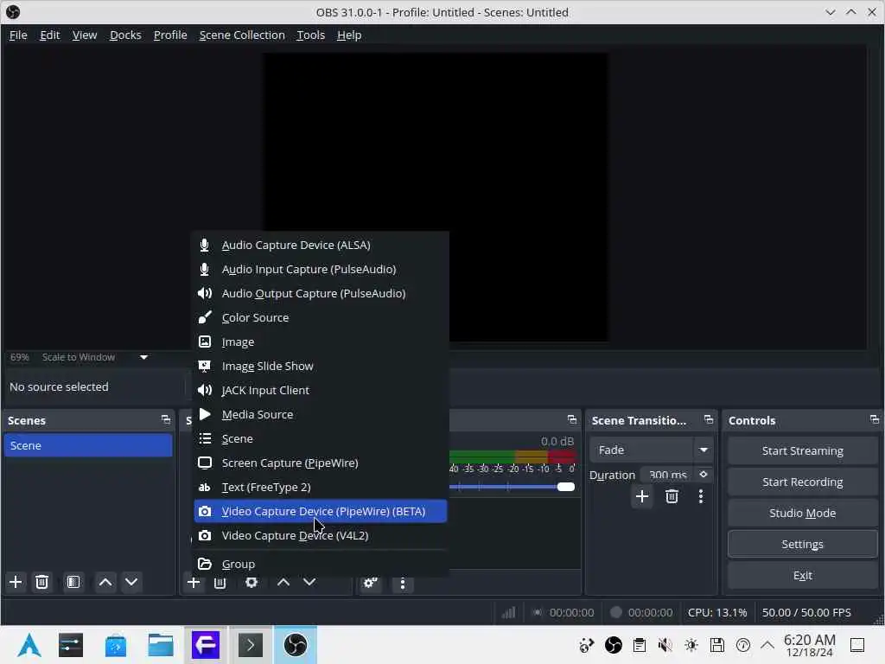The height and width of the screenshot is (664, 885).
Task: Open audio mixer three-dot menu
Action: [x=403, y=584]
